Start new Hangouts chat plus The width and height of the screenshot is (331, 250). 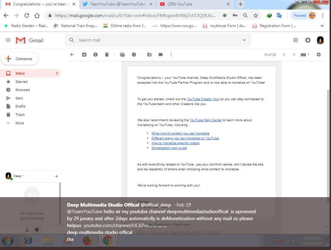[x=57, y=176]
